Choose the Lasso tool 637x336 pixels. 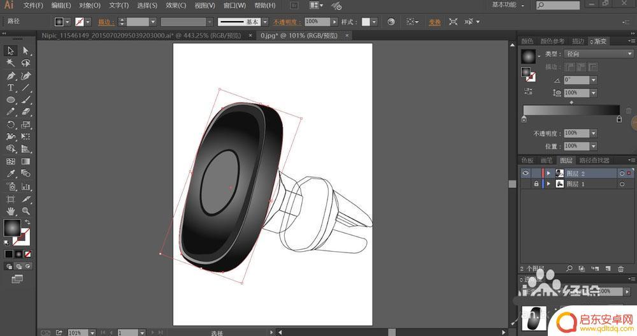pyautogui.click(x=25, y=62)
